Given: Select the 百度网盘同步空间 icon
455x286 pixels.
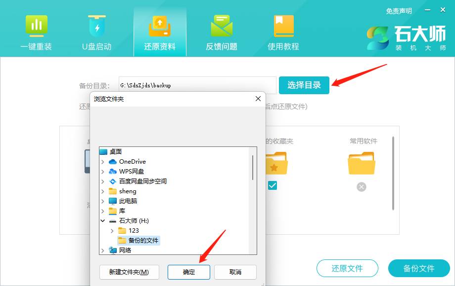Looking at the screenshot, I should point(113,181).
